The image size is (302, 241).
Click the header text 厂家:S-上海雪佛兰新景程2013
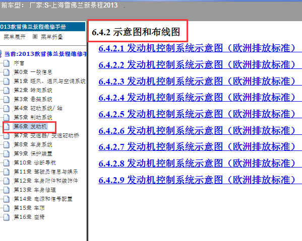coord(74,5)
